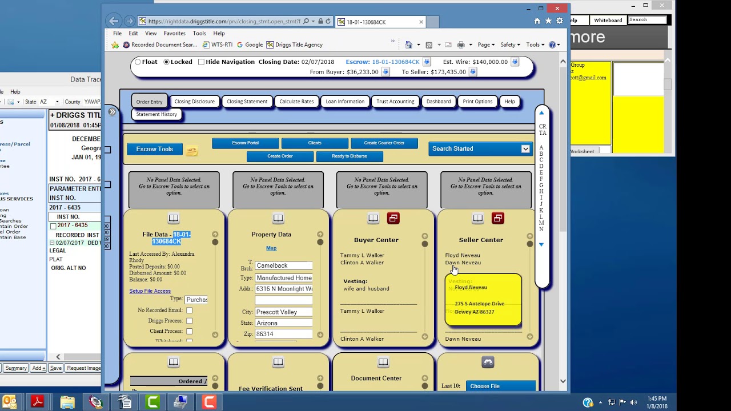Viewport: 731px width, 411px height.
Task: Open File Explorer from the taskbar
Action: coord(67,402)
